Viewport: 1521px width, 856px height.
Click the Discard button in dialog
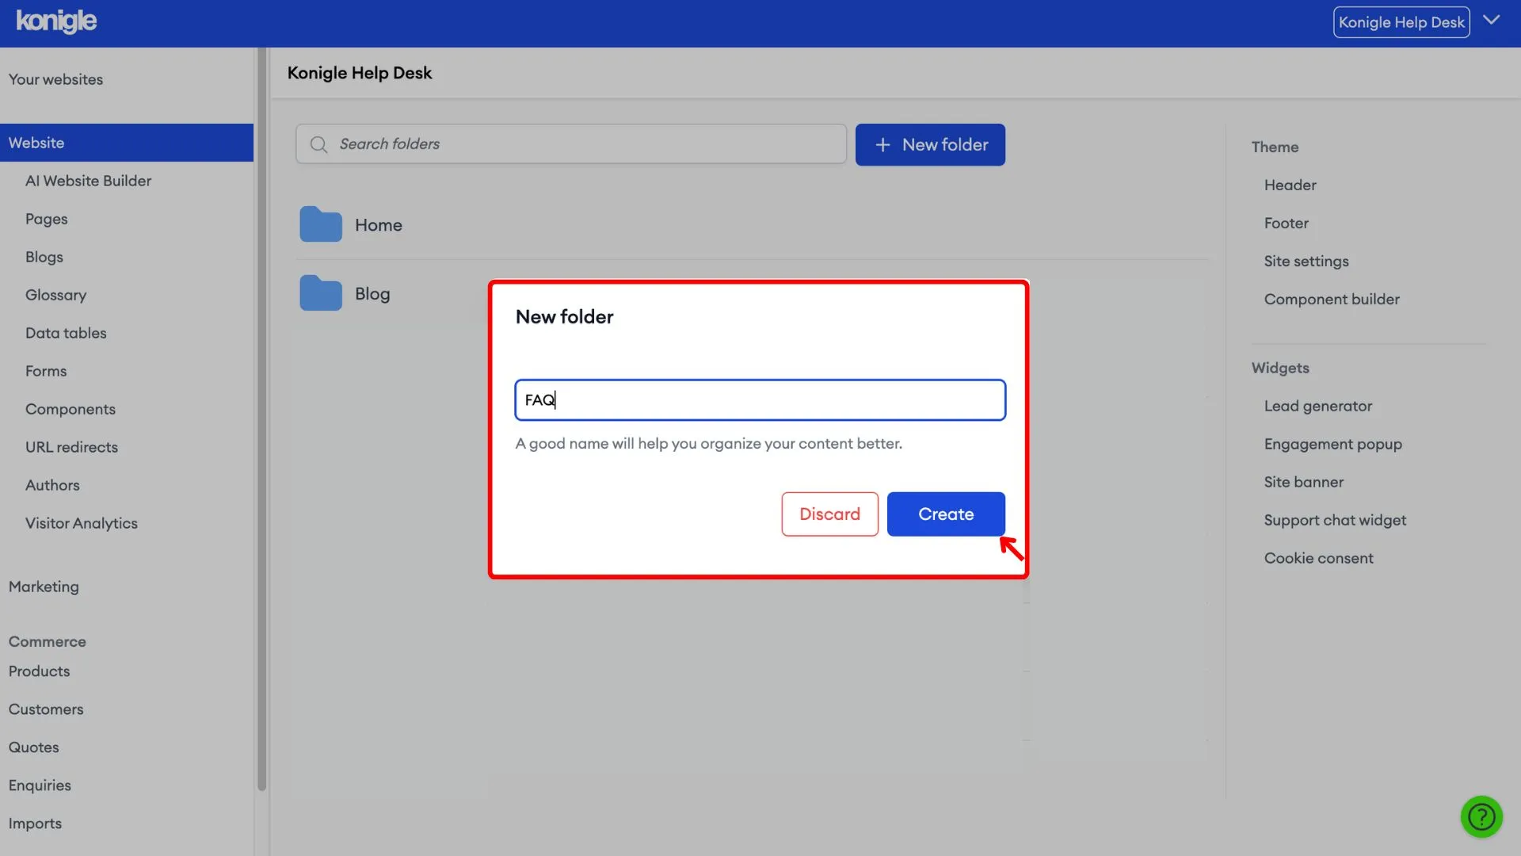pos(829,514)
